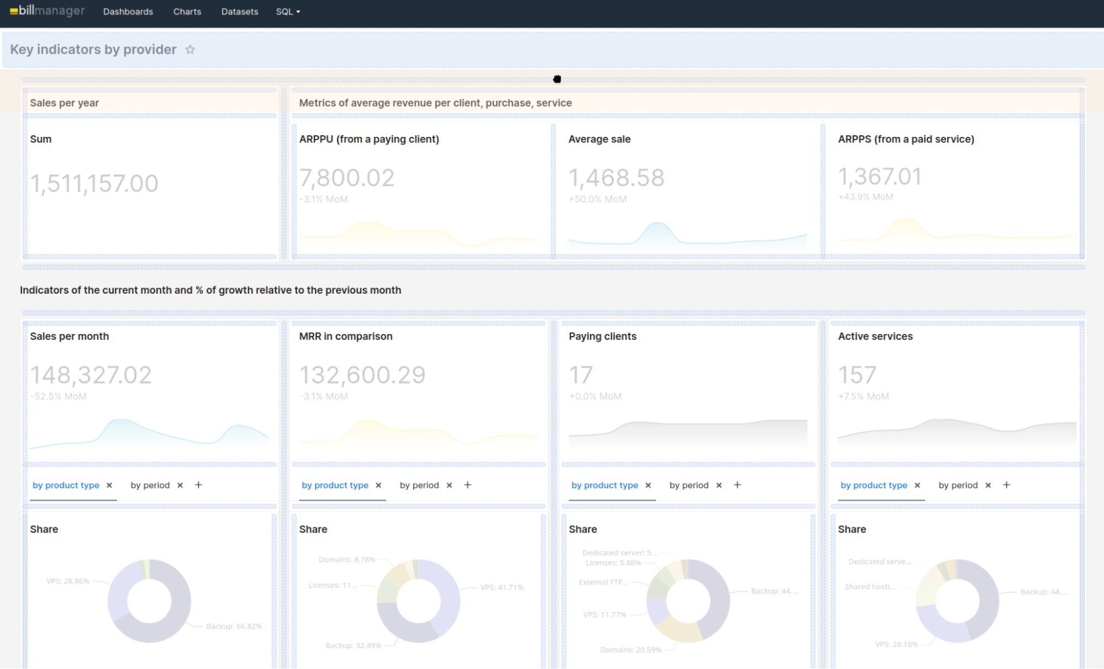Click the Paying clients value 17
Image resolution: width=1104 pixels, height=669 pixels.
[x=581, y=375]
